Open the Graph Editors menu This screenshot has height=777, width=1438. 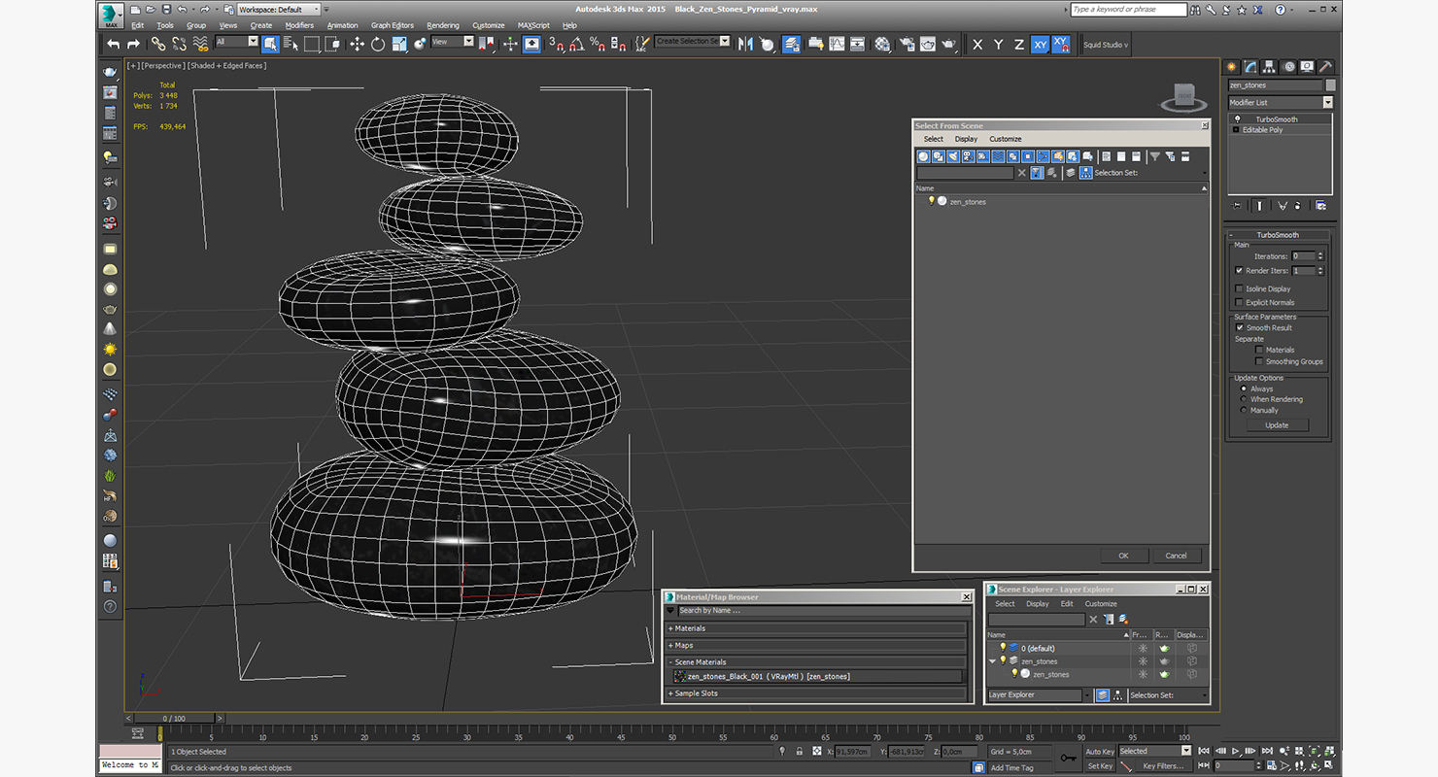tap(393, 25)
